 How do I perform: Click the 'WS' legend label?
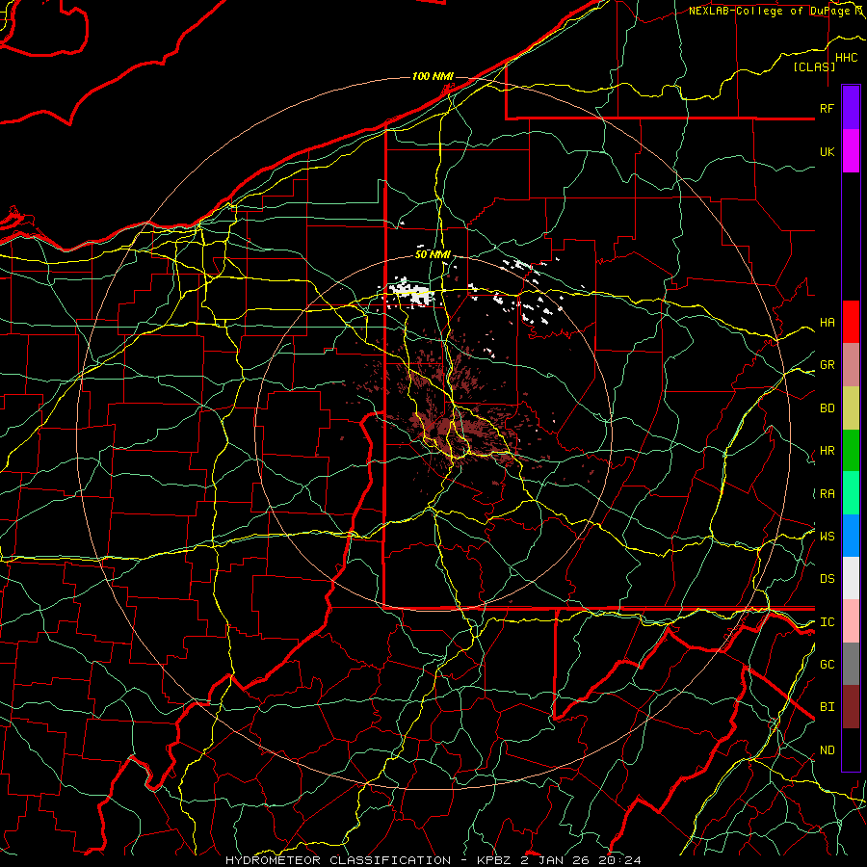(827, 536)
